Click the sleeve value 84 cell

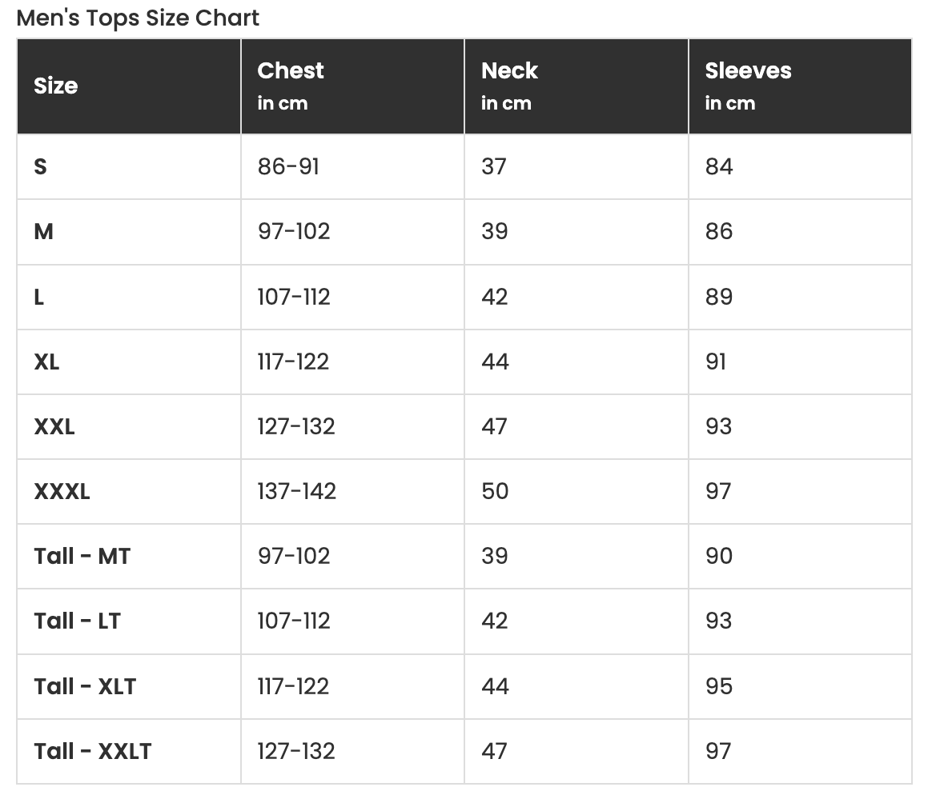click(x=719, y=167)
